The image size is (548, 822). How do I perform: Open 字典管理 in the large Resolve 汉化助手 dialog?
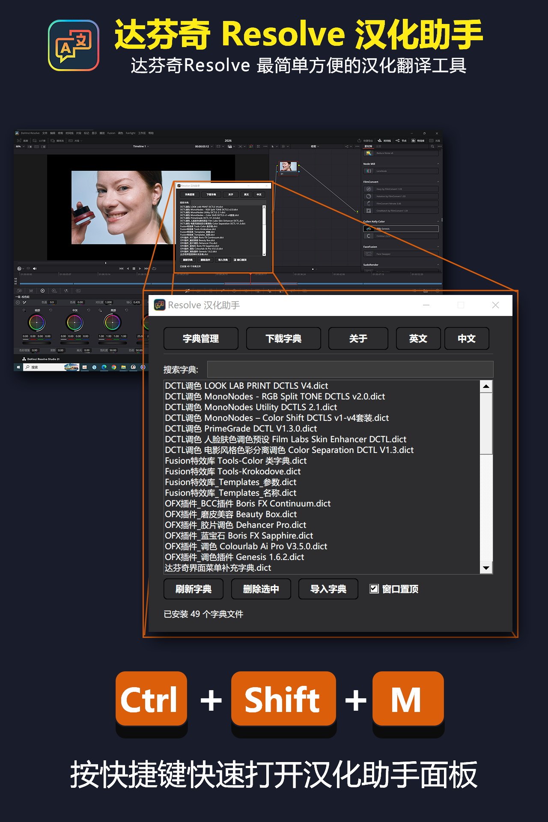(x=201, y=339)
